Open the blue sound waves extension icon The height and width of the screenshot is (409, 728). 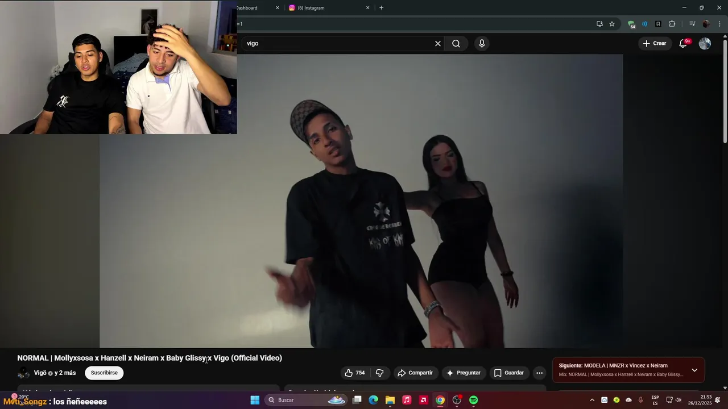tap(644, 24)
